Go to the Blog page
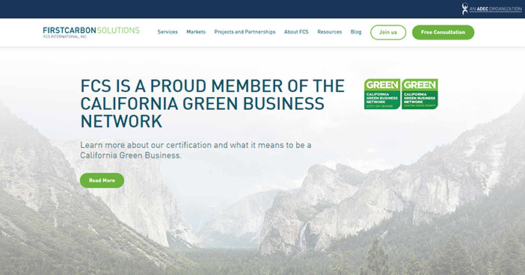525x275 pixels. tap(356, 32)
